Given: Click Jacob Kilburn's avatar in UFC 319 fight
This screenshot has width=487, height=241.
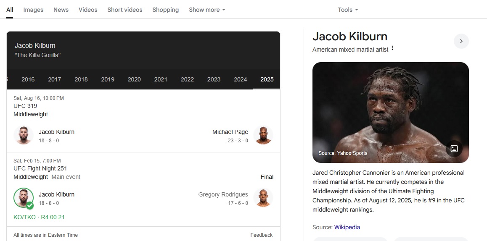Looking at the screenshot, I should (24, 135).
